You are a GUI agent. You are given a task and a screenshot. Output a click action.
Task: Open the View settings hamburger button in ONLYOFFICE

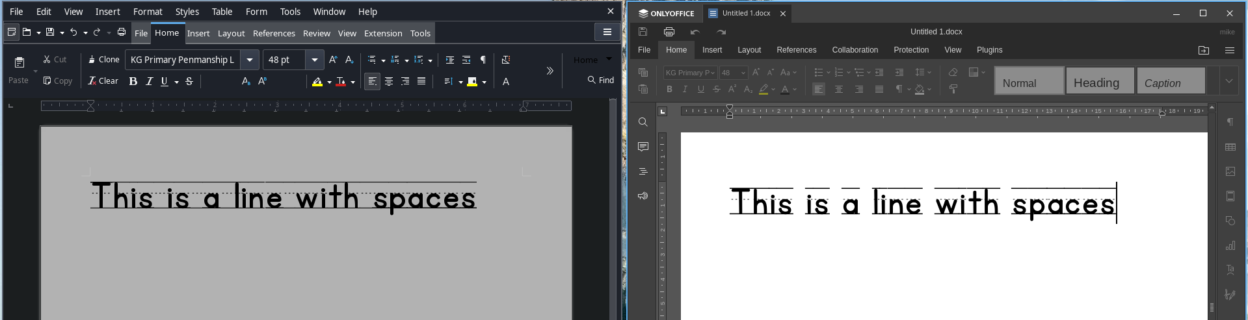point(1229,50)
